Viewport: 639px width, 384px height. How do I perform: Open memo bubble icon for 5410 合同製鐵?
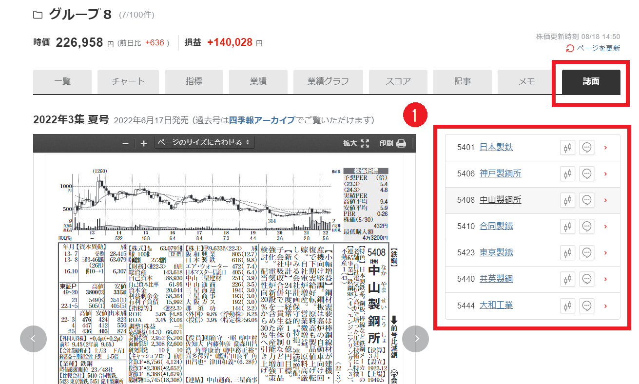click(587, 227)
